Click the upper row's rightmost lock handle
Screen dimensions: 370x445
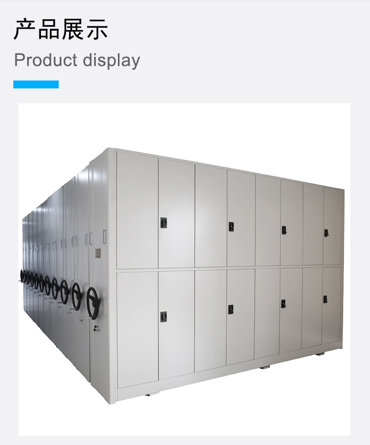click(326, 233)
